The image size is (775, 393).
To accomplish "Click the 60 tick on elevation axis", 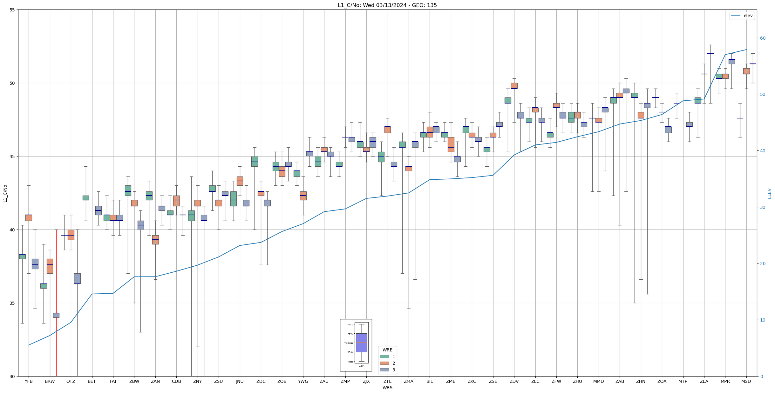I will (763, 38).
